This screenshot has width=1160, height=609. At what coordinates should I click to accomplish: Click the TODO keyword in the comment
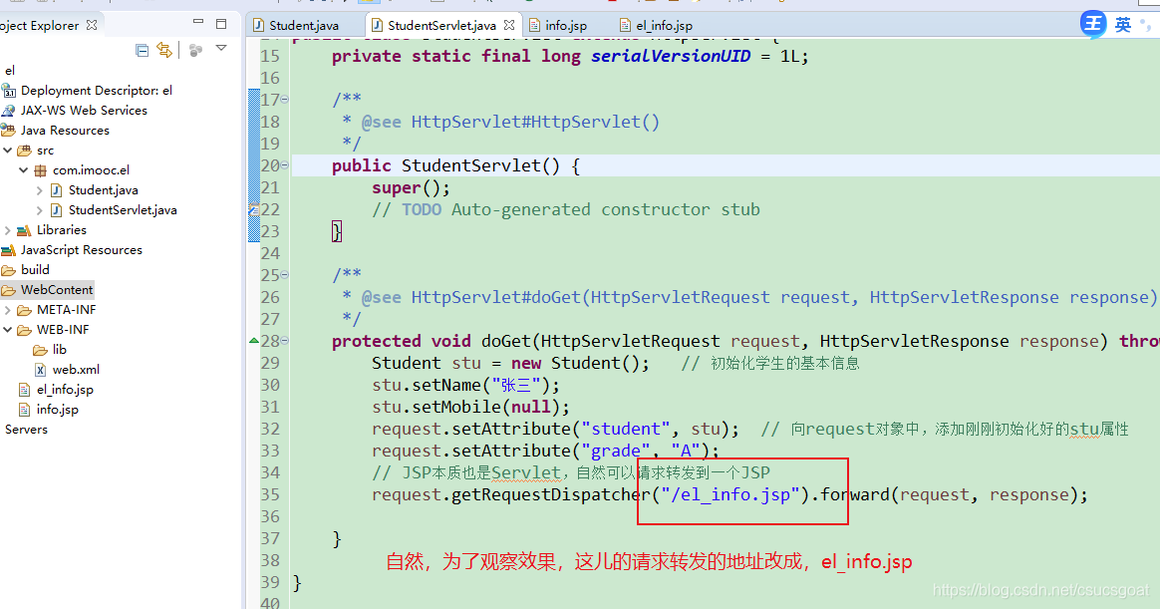point(422,210)
